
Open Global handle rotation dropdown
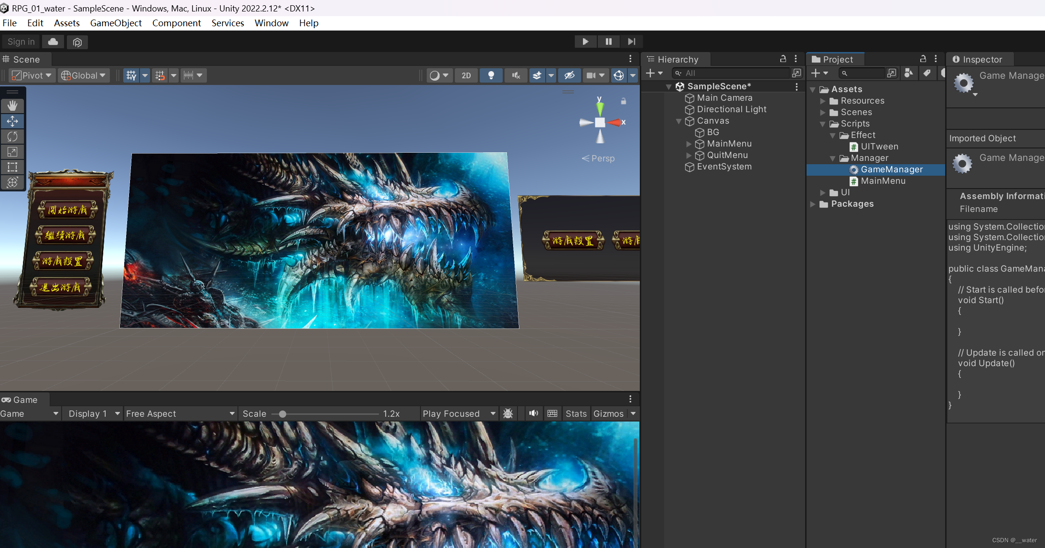[84, 75]
